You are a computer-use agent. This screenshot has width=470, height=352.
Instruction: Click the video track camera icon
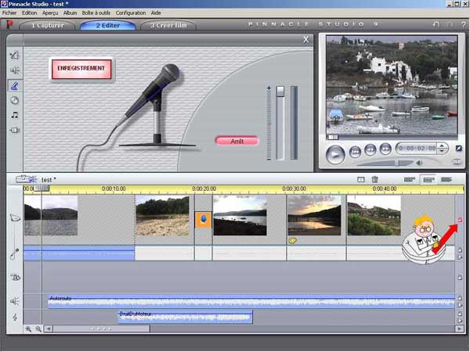[x=15, y=218]
